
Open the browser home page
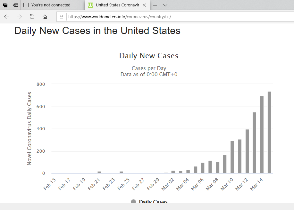point(45,17)
